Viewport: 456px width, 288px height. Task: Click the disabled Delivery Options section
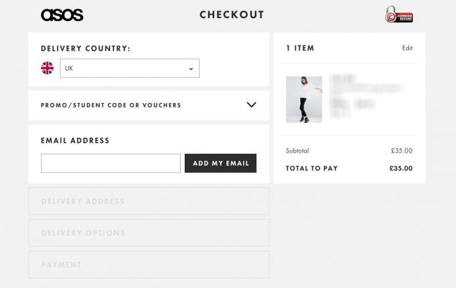coord(149,233)
